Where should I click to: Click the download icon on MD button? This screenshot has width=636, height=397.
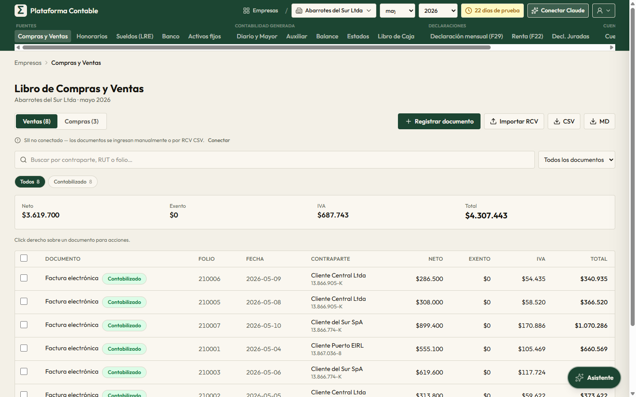593,121
